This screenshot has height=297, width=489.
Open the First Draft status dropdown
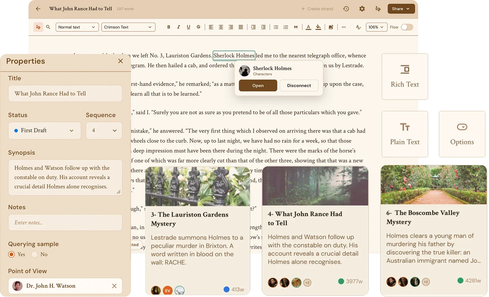[x=45, y=131]
